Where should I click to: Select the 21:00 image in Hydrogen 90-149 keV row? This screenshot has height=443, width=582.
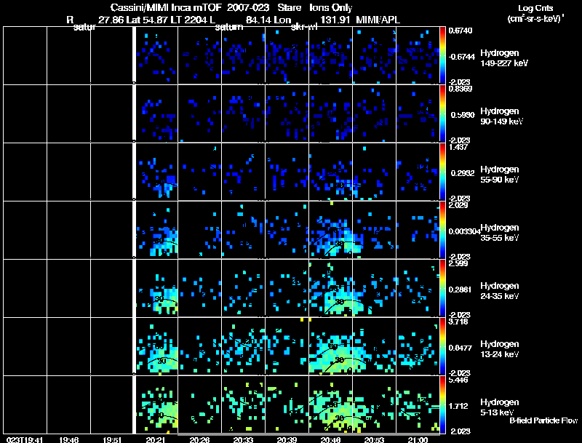pyautogui.click(x=418, y=113)
